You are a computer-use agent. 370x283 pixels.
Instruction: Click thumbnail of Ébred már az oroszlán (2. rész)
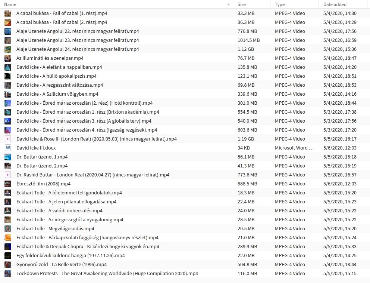click(x=8, y=103)
